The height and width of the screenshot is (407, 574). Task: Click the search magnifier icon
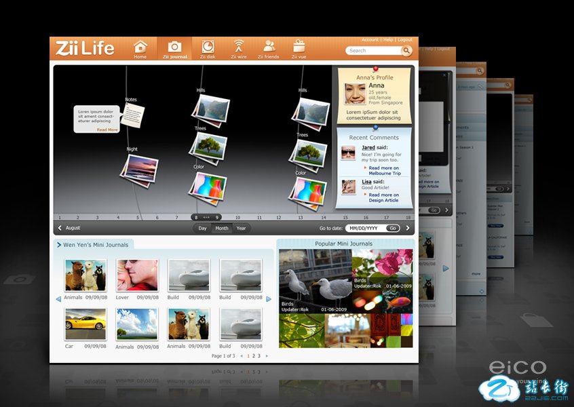(x=406, y=51)
